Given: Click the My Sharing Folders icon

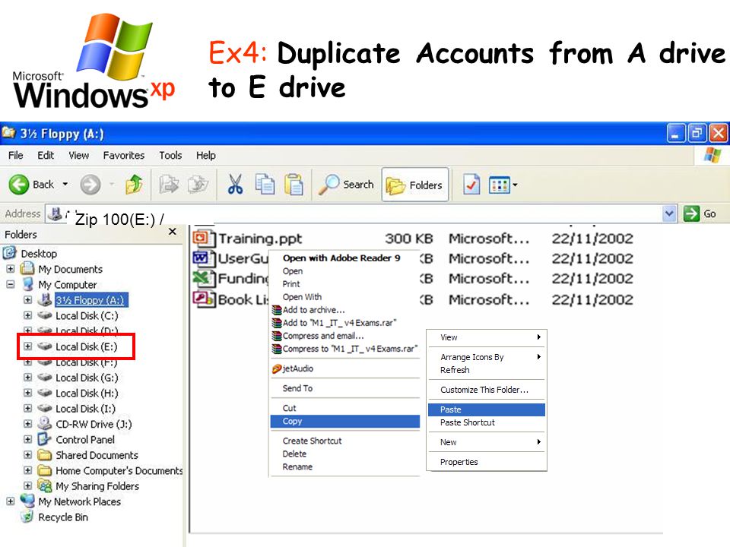Looking at the screenshot, I should pos(45,485).
